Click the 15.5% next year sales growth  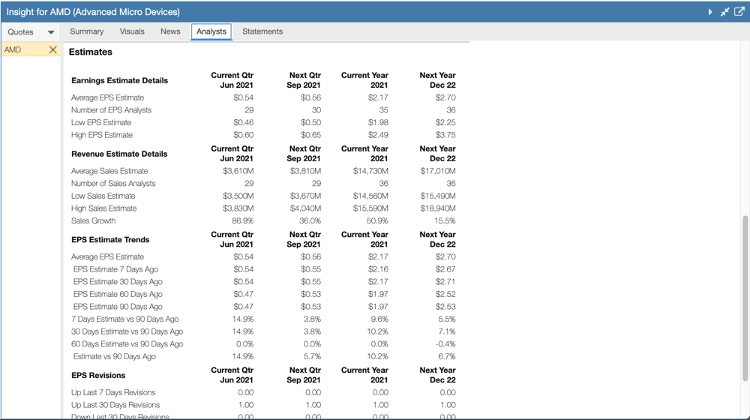coord(445,220)
